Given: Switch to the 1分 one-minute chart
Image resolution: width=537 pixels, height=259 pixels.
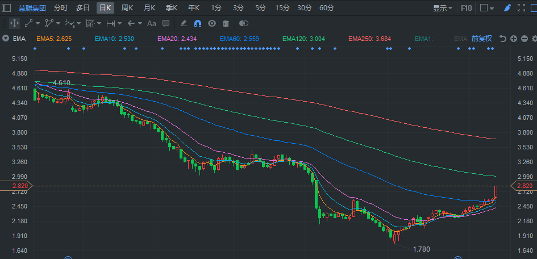Looking at the screenshot, I should 216,7.
